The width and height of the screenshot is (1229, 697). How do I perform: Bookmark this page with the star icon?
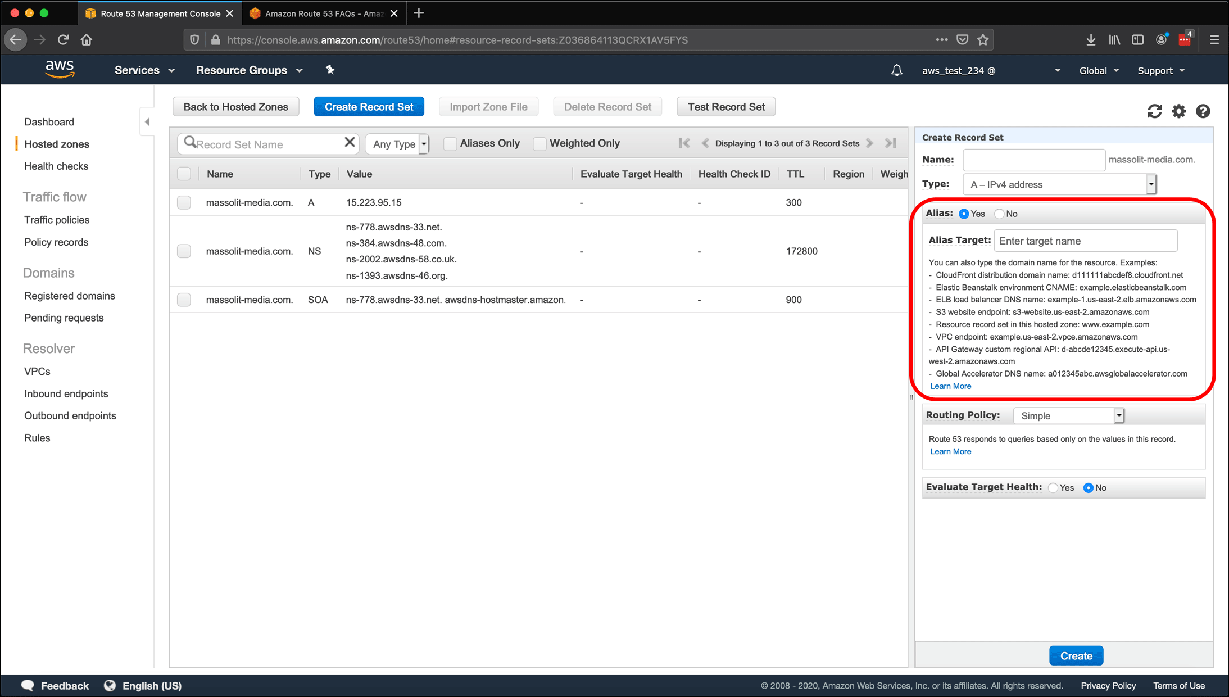983,40
